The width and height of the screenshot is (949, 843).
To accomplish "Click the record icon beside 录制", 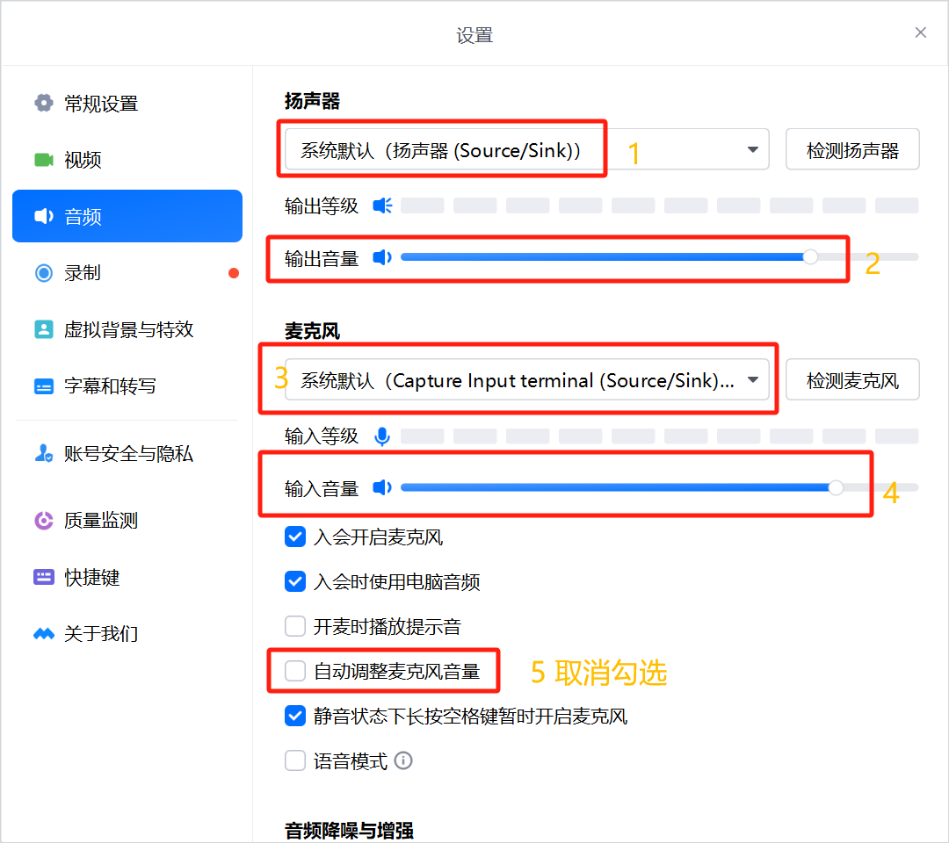I will pyautogui.click(x=44, y=273).
